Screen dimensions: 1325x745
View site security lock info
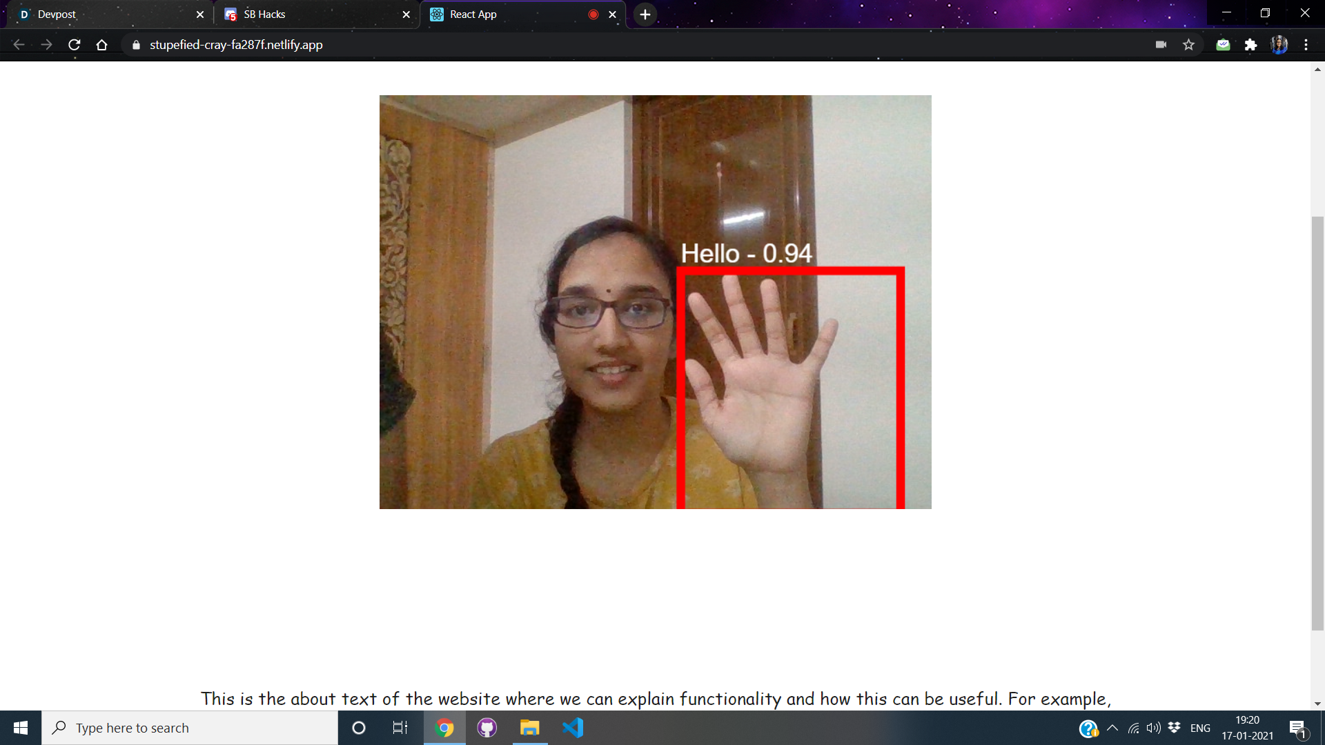pyautogui.click(x=136, y=45)
